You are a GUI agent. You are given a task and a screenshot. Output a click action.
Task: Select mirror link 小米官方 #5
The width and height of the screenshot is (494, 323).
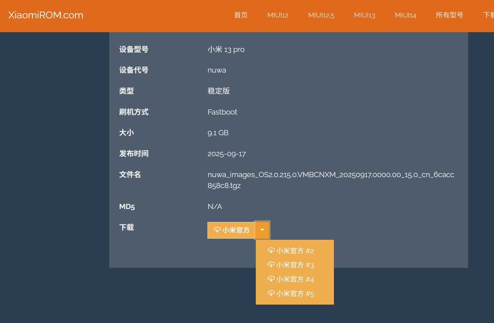pyautogui.click(x=295, y=293)
